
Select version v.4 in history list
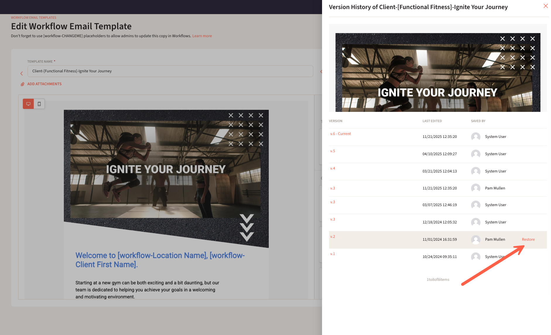333,168
